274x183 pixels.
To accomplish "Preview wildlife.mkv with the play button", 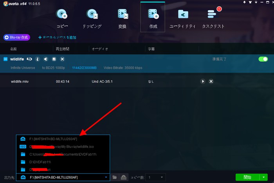I will click(203, 81).
